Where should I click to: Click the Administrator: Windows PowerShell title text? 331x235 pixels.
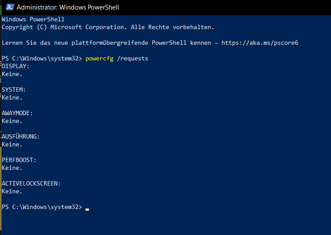[x=68, y=7]
